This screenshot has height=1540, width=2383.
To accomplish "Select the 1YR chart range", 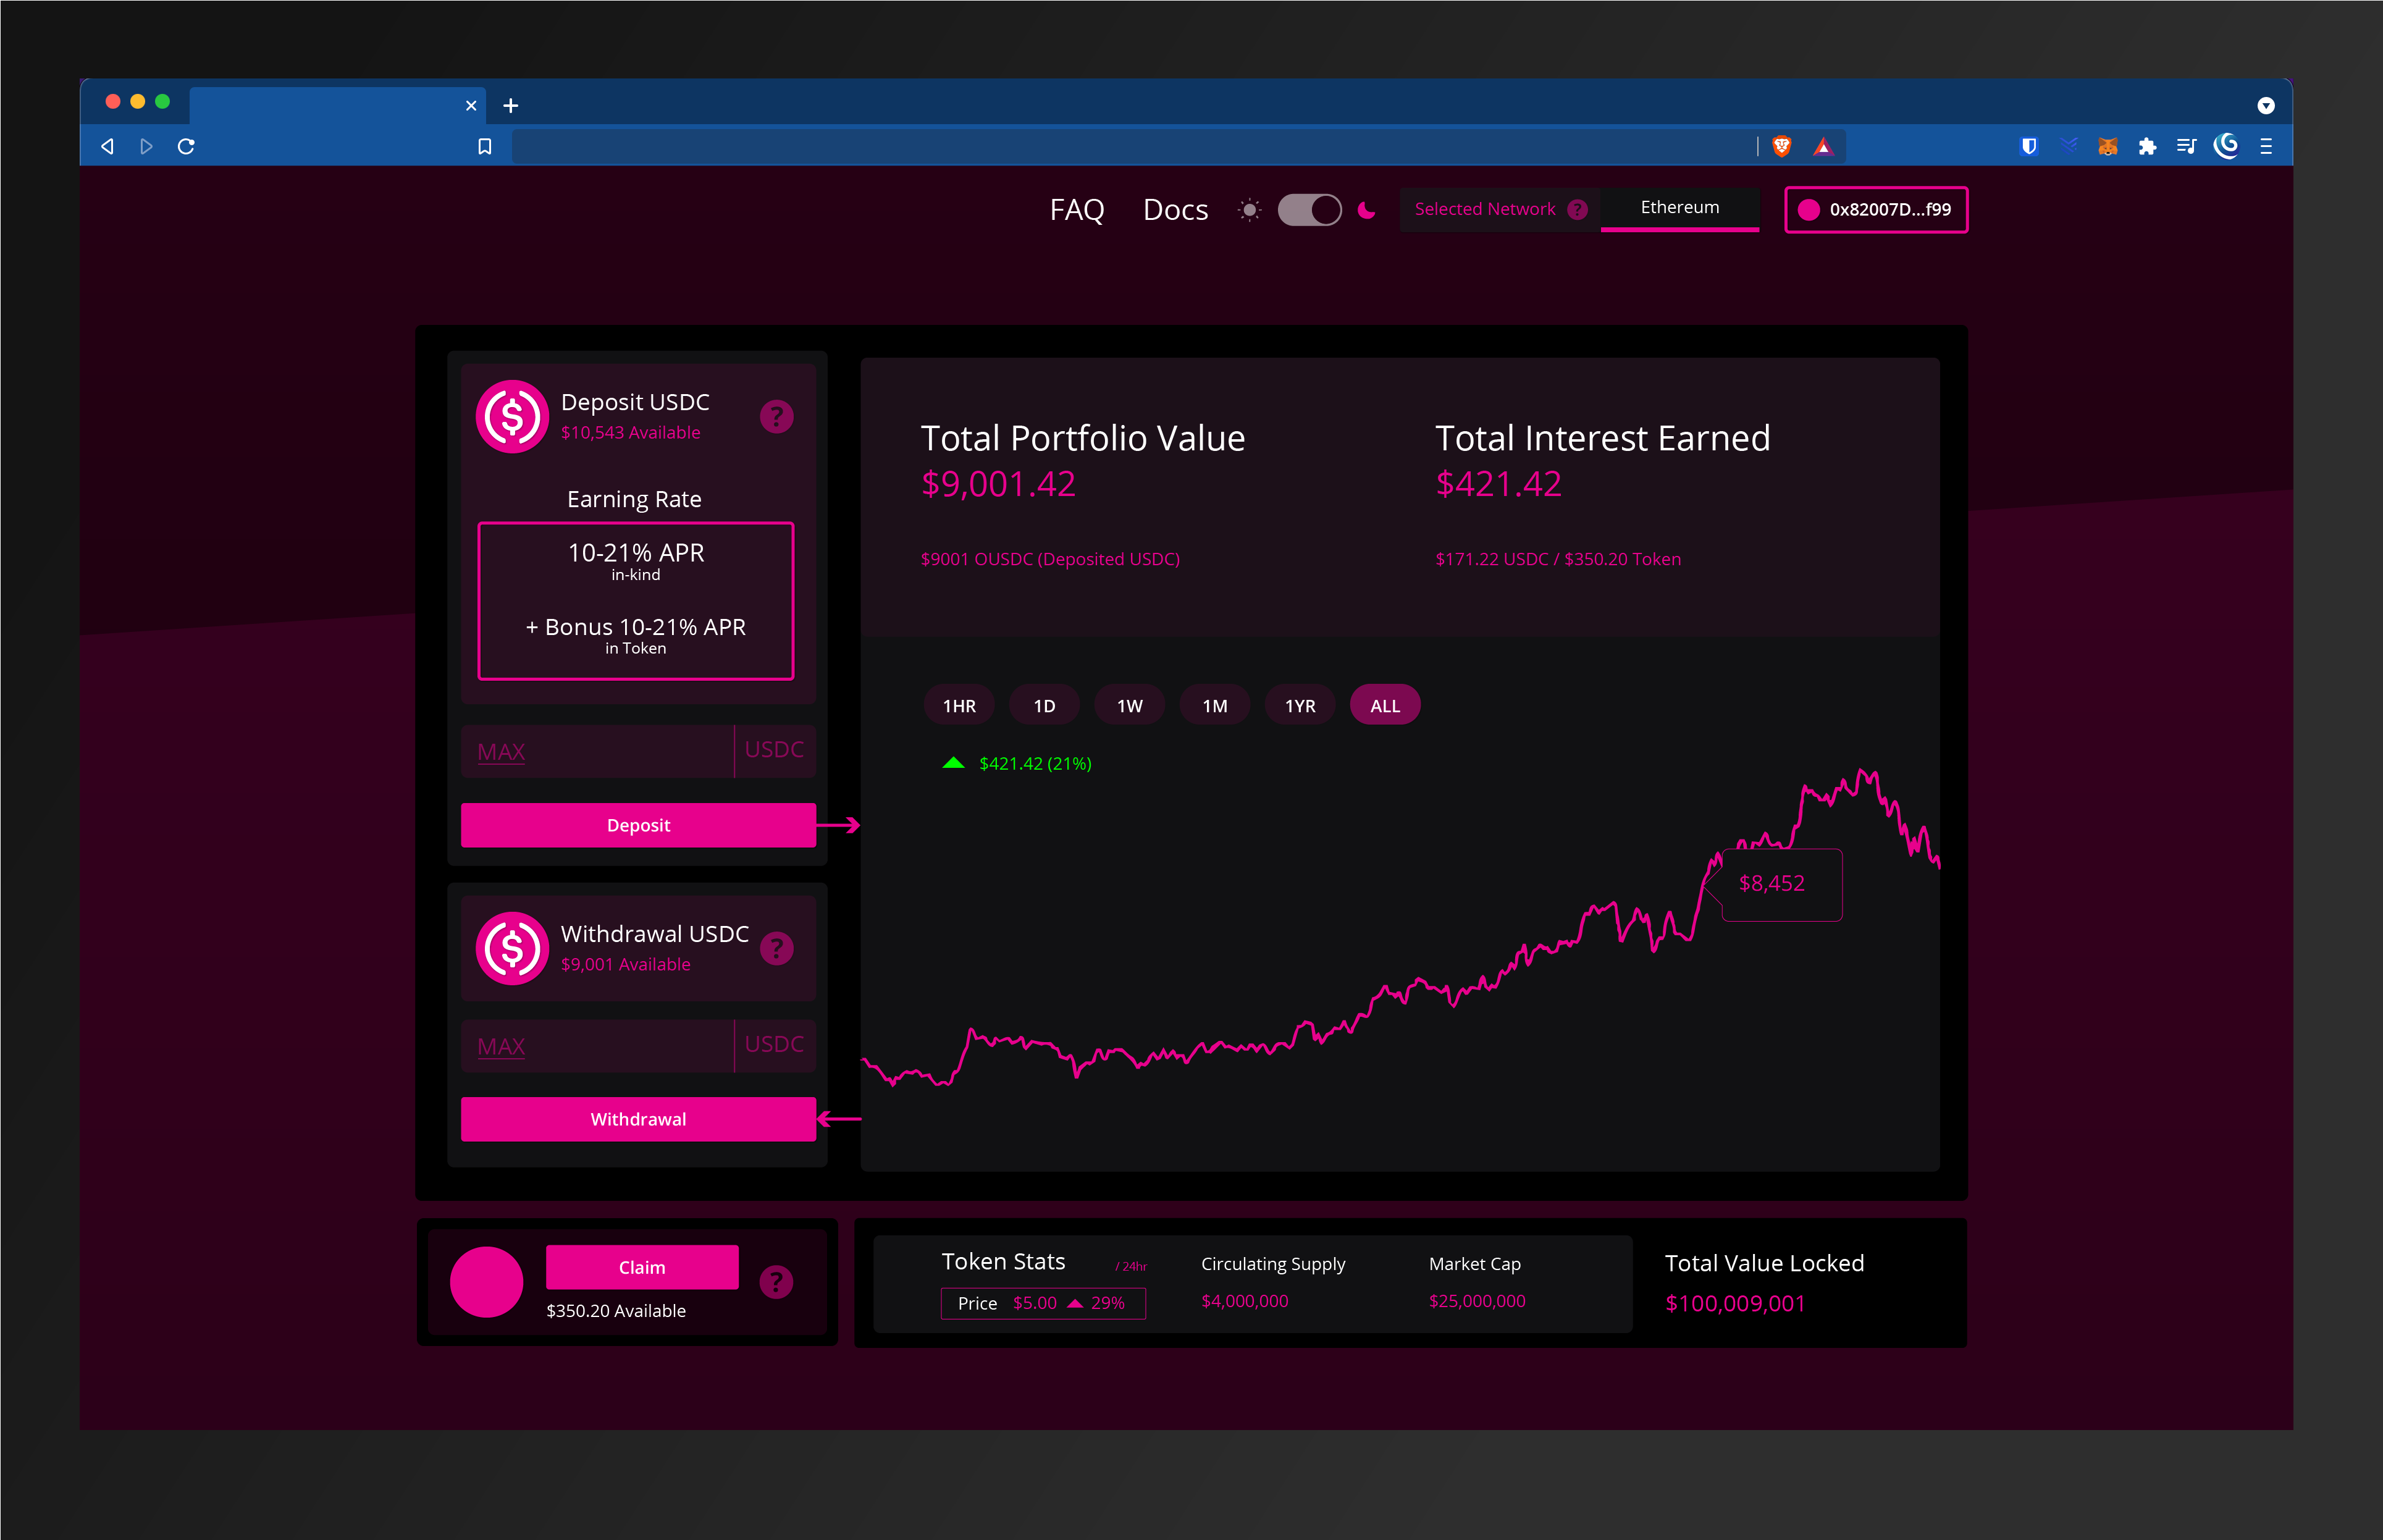I will 1300,706.
